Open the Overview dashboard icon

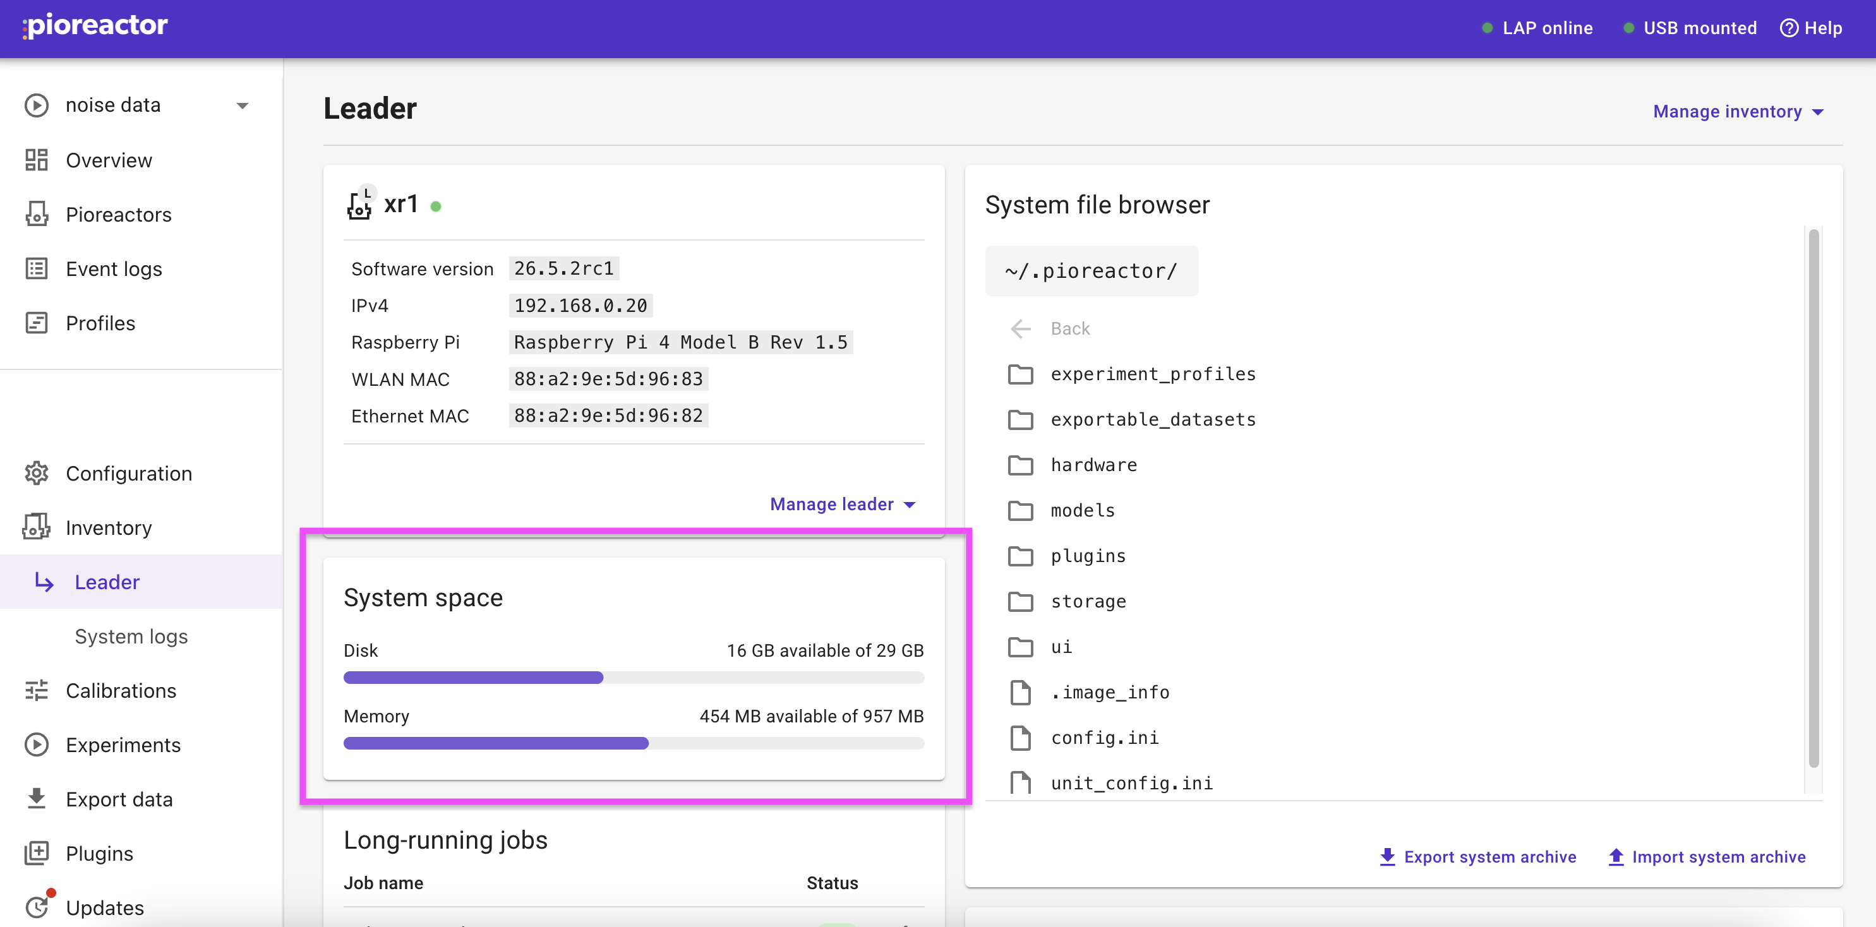coord(37,160)
